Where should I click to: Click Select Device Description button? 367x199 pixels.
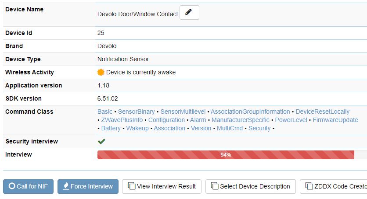tap(251, 186)
